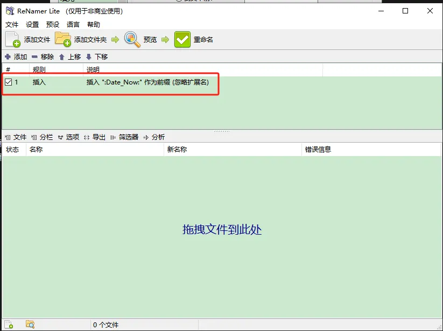The image size is (443, 331).
Task: Open the 预设 presets menu
Action: (x=53, y=25)
